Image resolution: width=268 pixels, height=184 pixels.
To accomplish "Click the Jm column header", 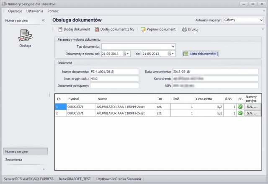I will [x=163, y=99].
